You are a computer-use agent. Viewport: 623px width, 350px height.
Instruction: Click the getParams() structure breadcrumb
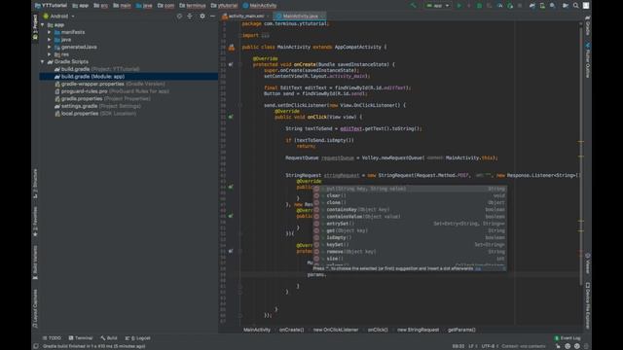point(461,330)
